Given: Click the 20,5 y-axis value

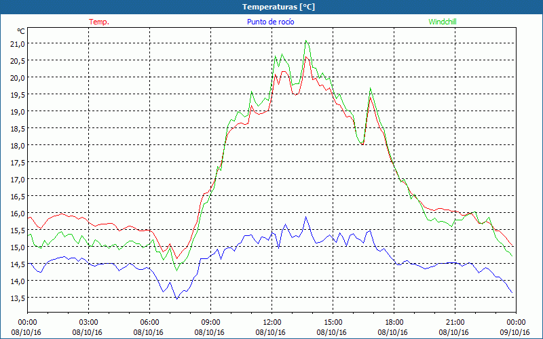Looking at the screenshot, I should point(18,60).
